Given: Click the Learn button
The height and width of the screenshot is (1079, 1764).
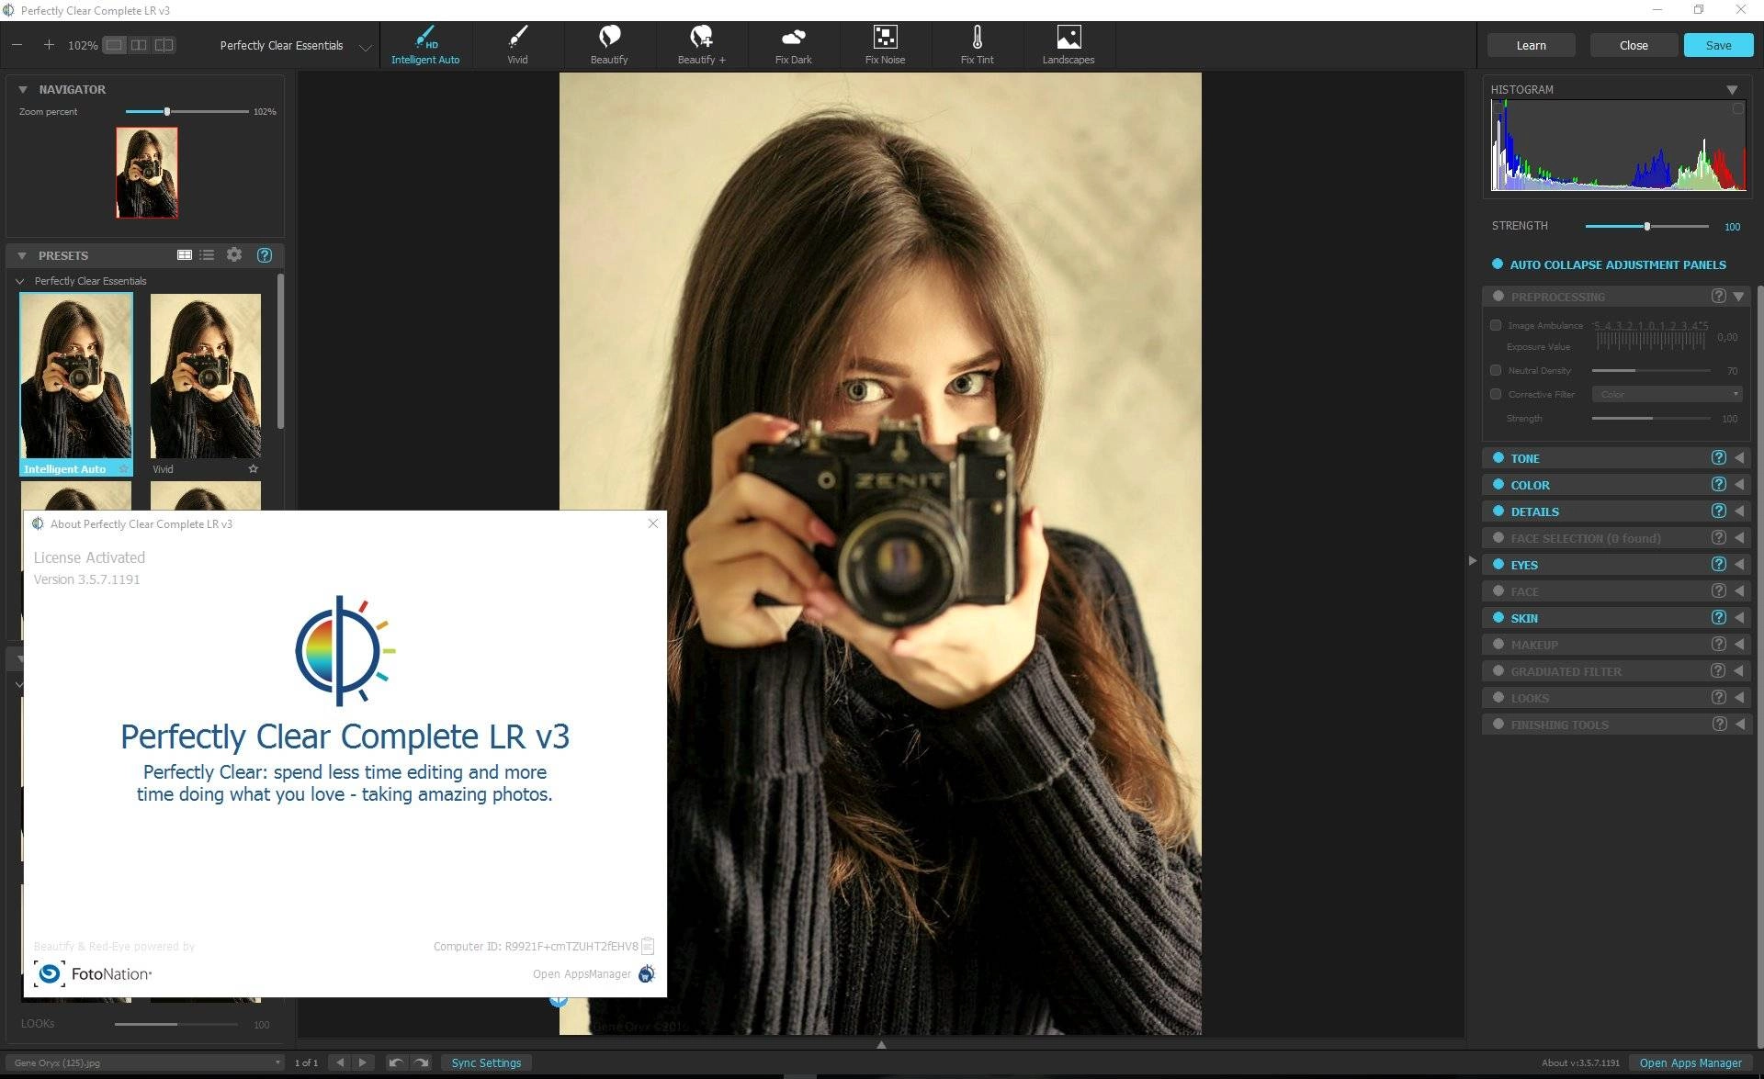Looking at the screenshot, I should pyautogui.click(x=1531, y=45).
